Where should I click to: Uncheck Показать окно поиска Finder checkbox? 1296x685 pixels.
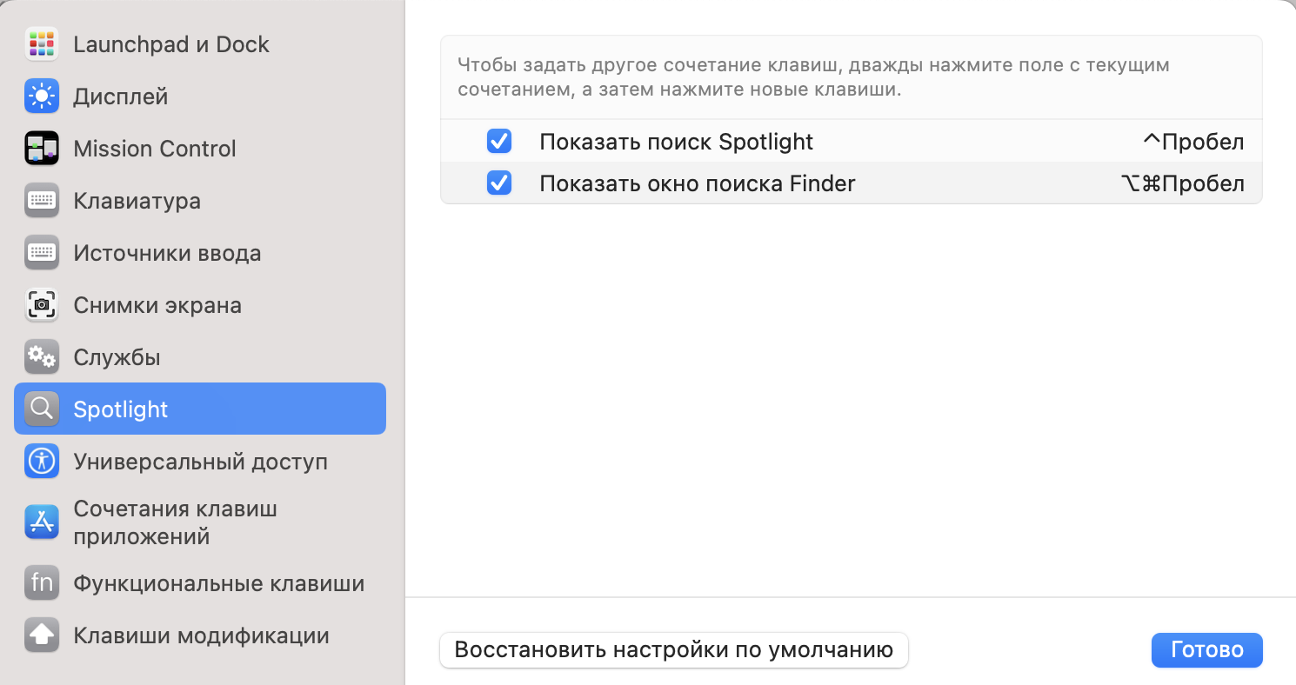[x=499, y=183]
